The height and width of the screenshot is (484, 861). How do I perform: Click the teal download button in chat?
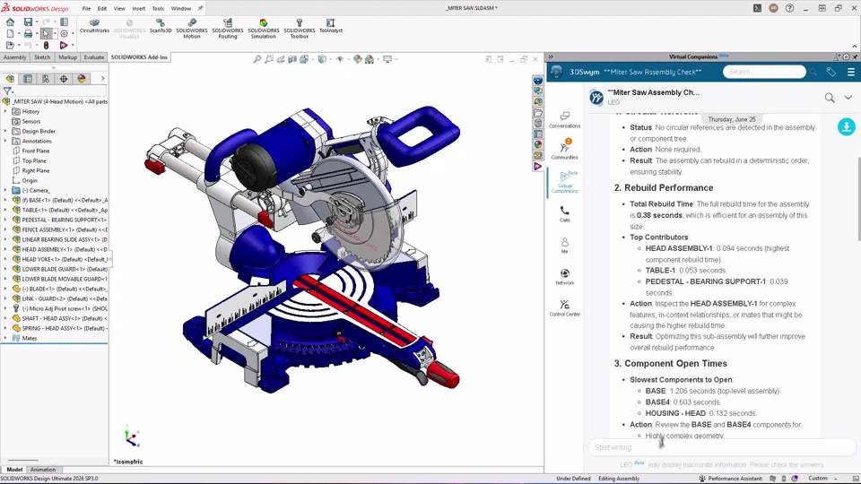(846, 126)
